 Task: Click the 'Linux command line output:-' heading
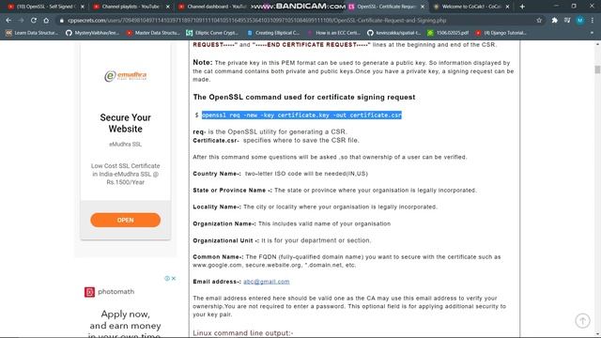click(243, 333)
